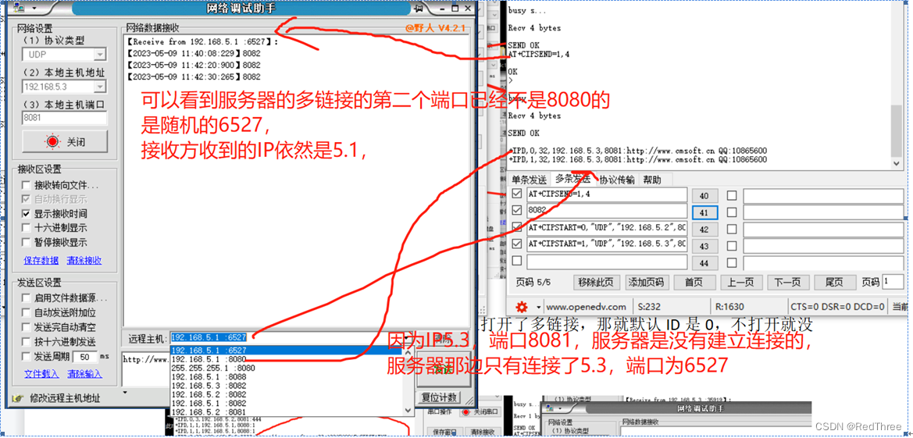Check the checkbox of the empty command row left of button 44
Image resolution: width=913 pixels, height=438 pixels.
pyautogui.click(x=516, y=261)
